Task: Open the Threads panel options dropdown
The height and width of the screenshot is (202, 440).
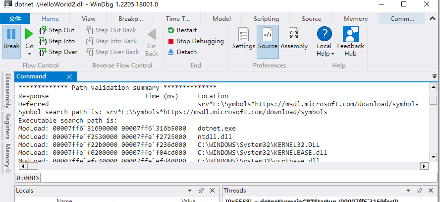Action: 408,191
